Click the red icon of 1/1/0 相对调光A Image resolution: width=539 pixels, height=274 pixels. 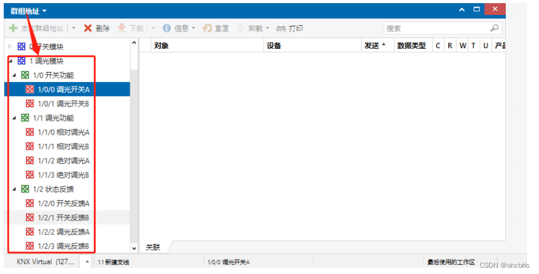tap(30, 132)
